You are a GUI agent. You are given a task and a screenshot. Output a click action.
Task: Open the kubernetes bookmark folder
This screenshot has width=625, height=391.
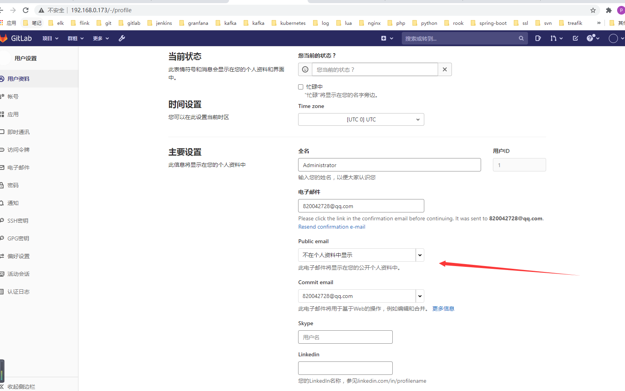tap(289, 23)
